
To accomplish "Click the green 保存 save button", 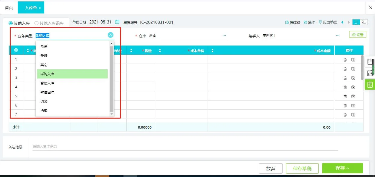I will coord(343,168).
